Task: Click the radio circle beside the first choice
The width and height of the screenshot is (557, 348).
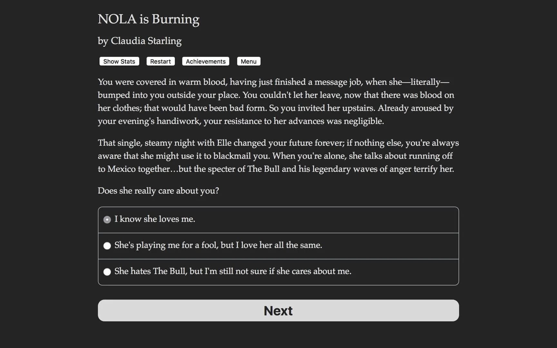Action: (x=107, y=219)
